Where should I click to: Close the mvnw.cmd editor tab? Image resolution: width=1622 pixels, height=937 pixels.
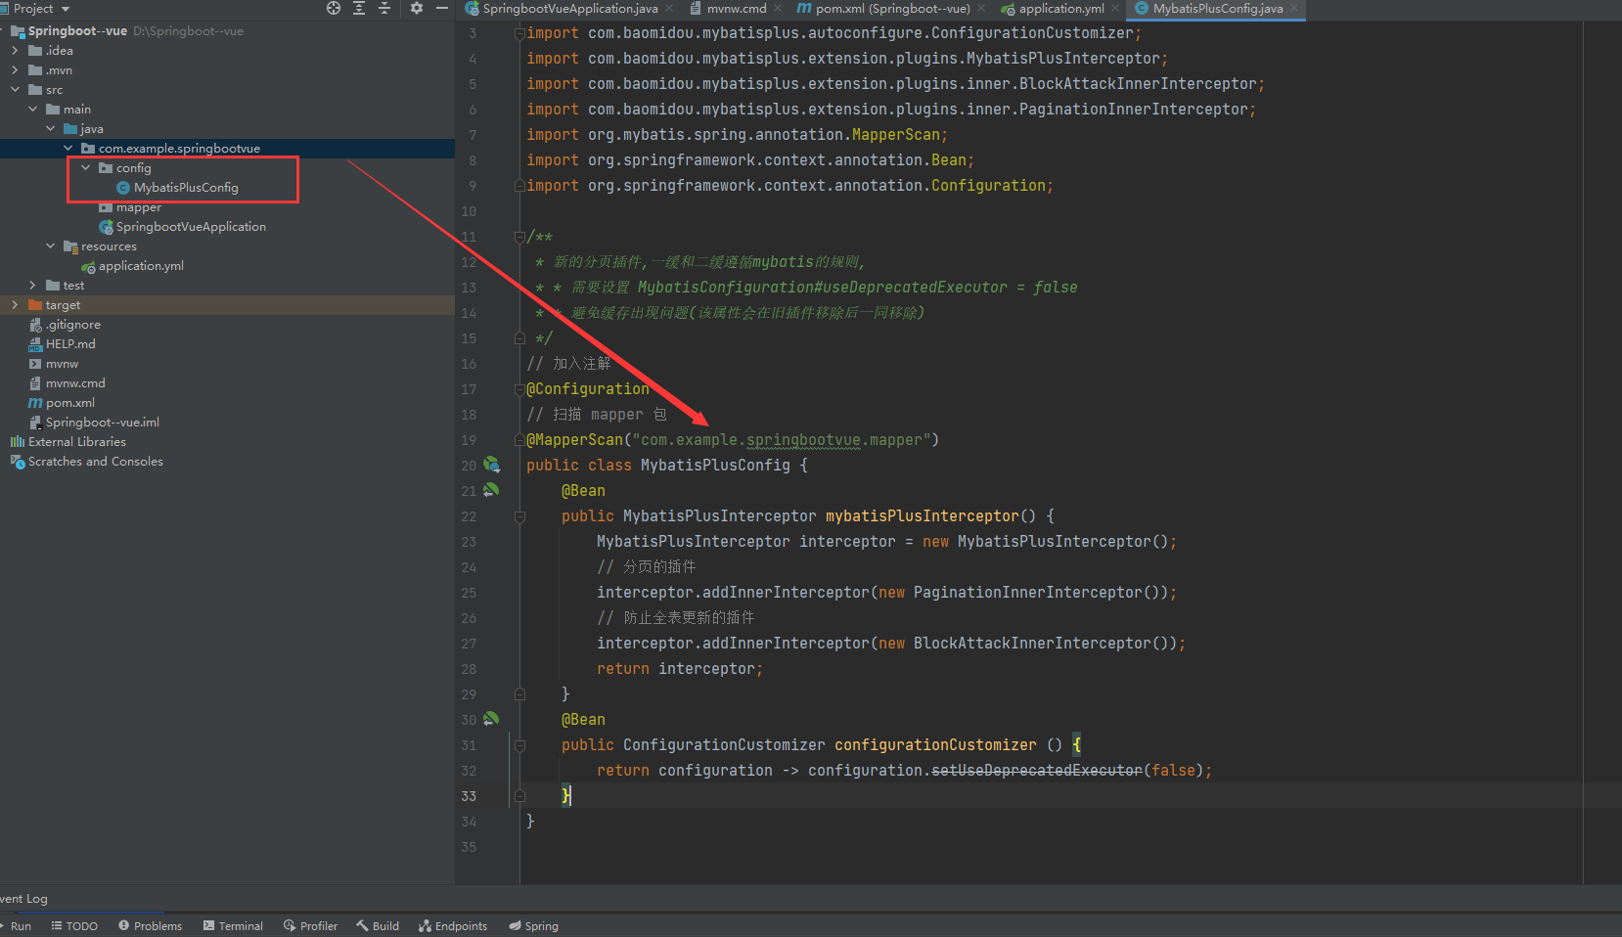tap(778, 8)
